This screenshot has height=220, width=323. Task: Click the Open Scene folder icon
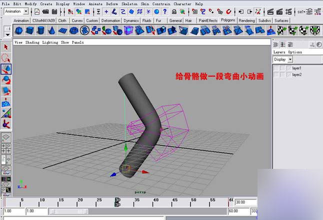(x=45, y=12)
